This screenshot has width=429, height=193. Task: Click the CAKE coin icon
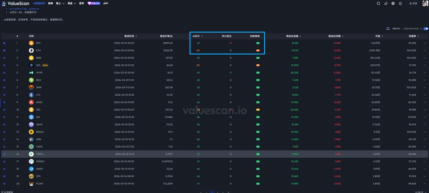pos(31,147)
